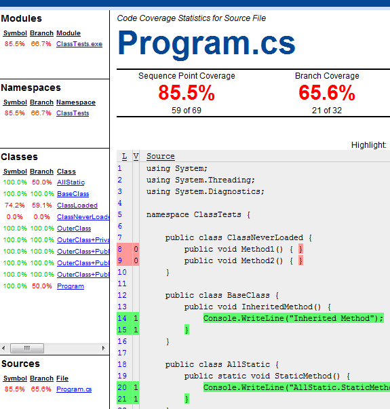Click the V visit-count column header
The image size is (390, 409).
[136, 156]
